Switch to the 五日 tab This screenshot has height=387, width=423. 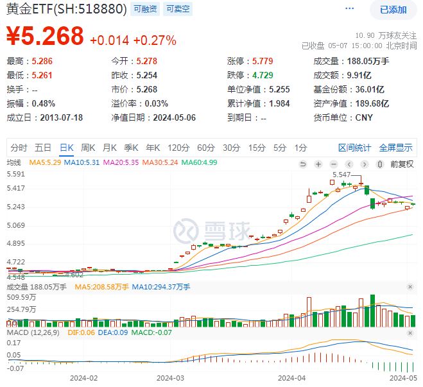[x=43, y=148]
